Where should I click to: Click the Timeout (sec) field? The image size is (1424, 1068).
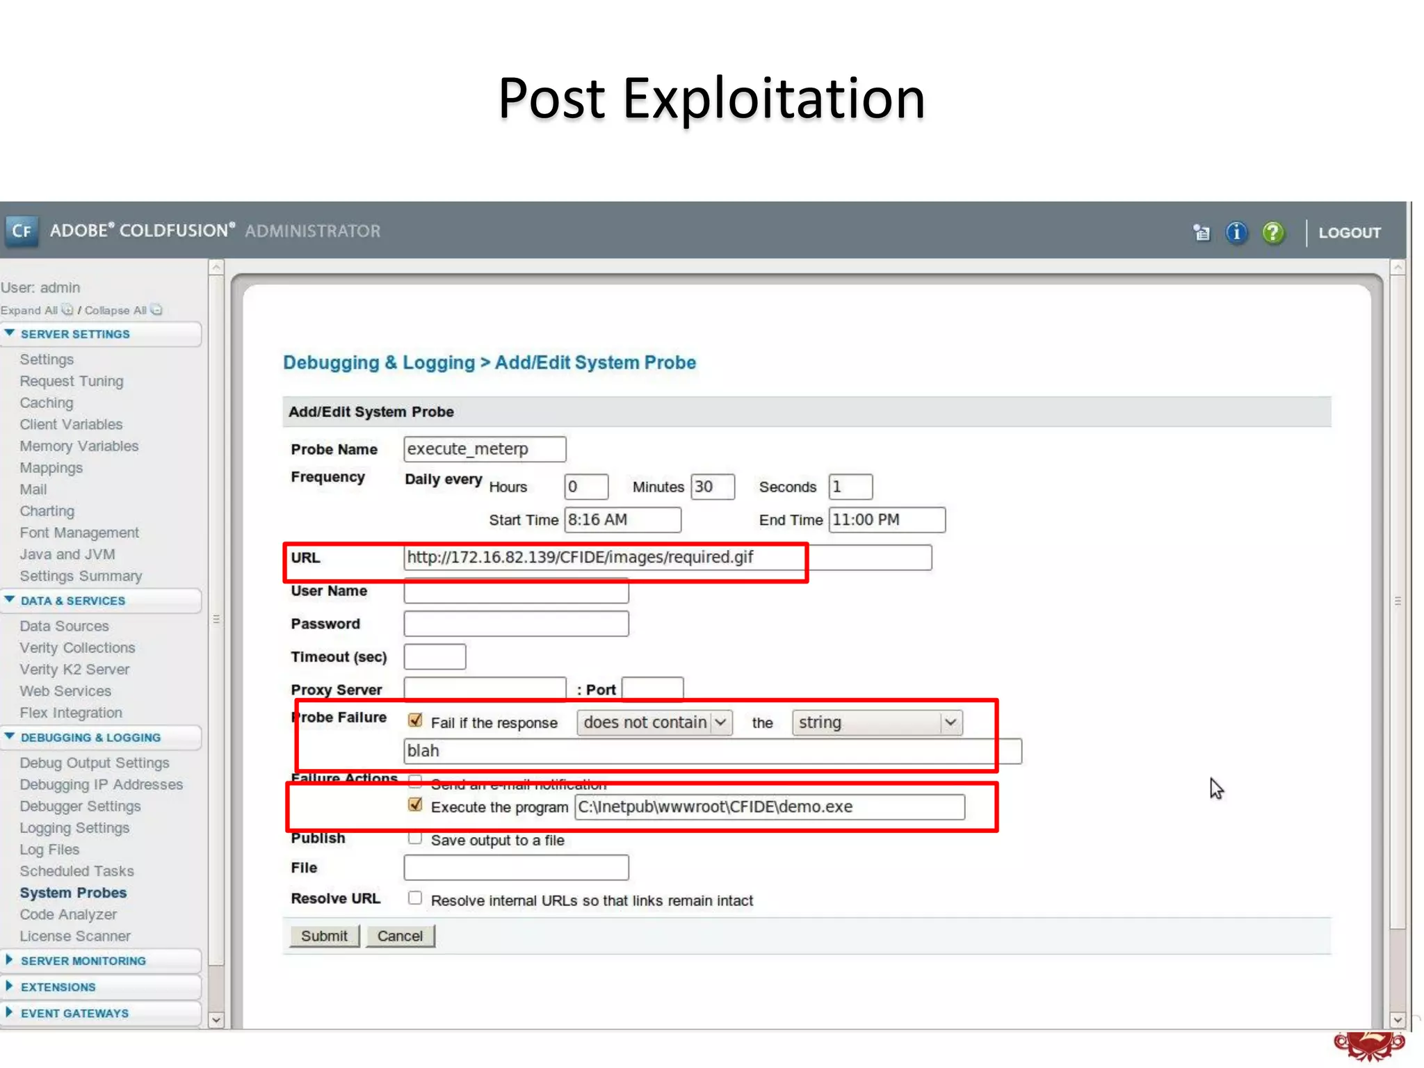tap(435, 657)
